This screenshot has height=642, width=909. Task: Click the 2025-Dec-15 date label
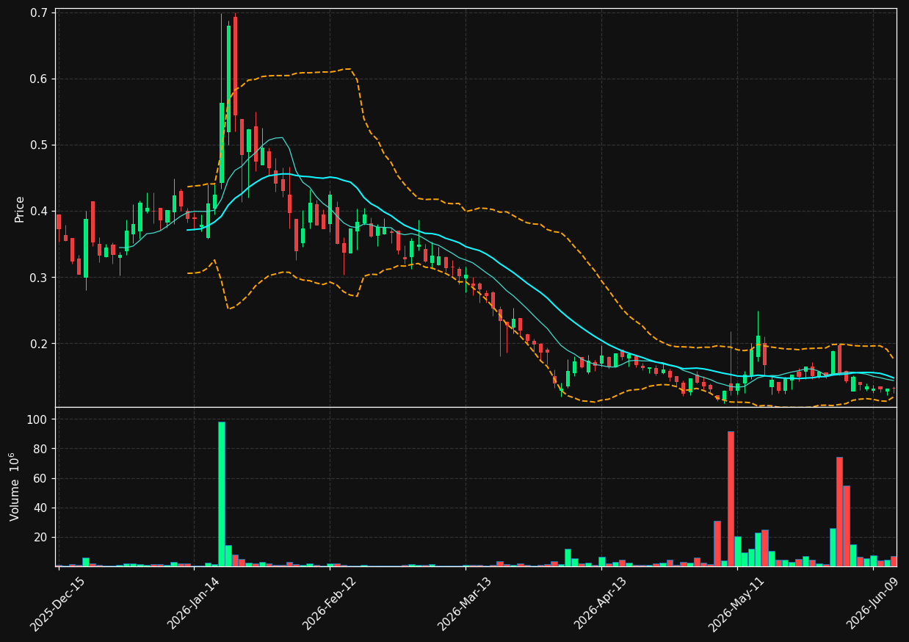point(57,604)
